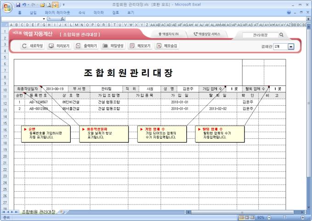Open the 검토 ribbon tab
Viewport: 312px width, 221px height.
point(116,13)
